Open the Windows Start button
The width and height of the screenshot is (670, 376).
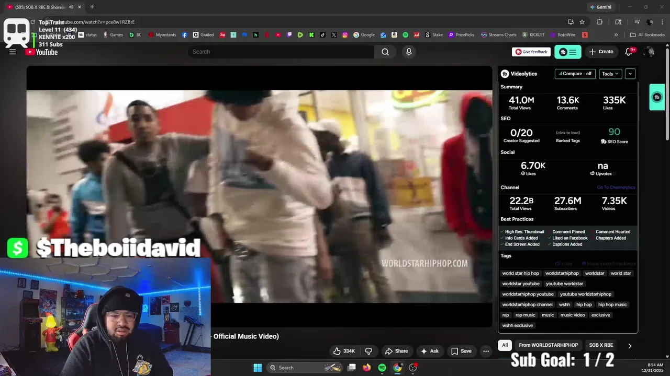click(x=258, y=368)
